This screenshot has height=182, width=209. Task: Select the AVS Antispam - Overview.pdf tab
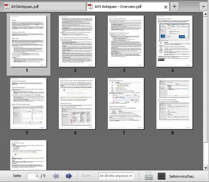[128, 7]
